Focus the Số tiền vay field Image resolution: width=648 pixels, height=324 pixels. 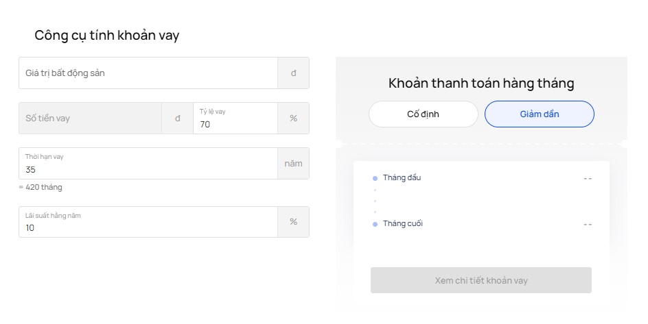pyautogui.click(x=90, y=119)
